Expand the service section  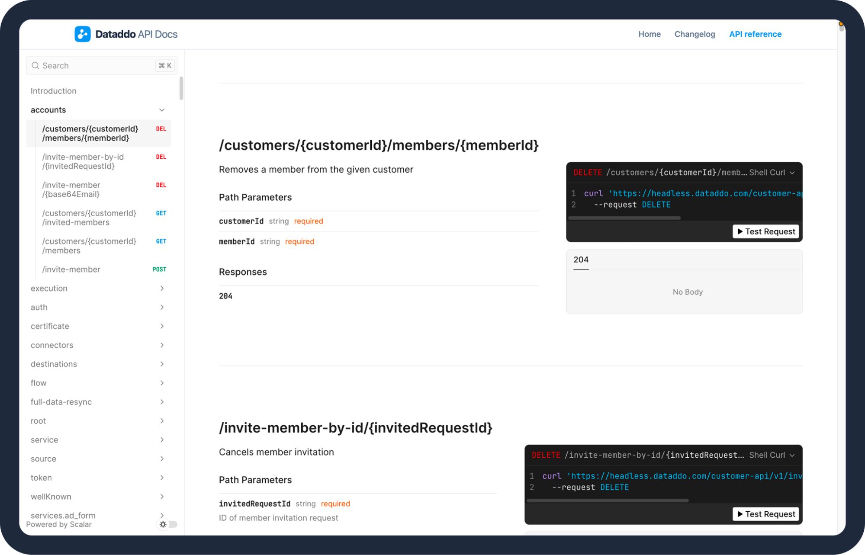162,440
